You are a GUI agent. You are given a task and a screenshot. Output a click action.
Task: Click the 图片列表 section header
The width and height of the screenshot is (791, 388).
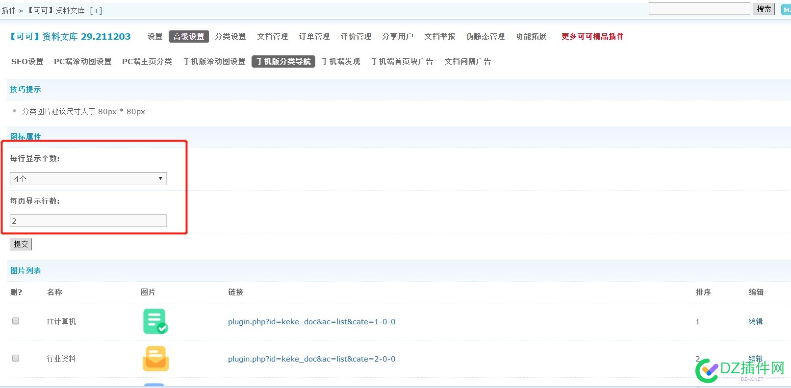pos(26,271)
